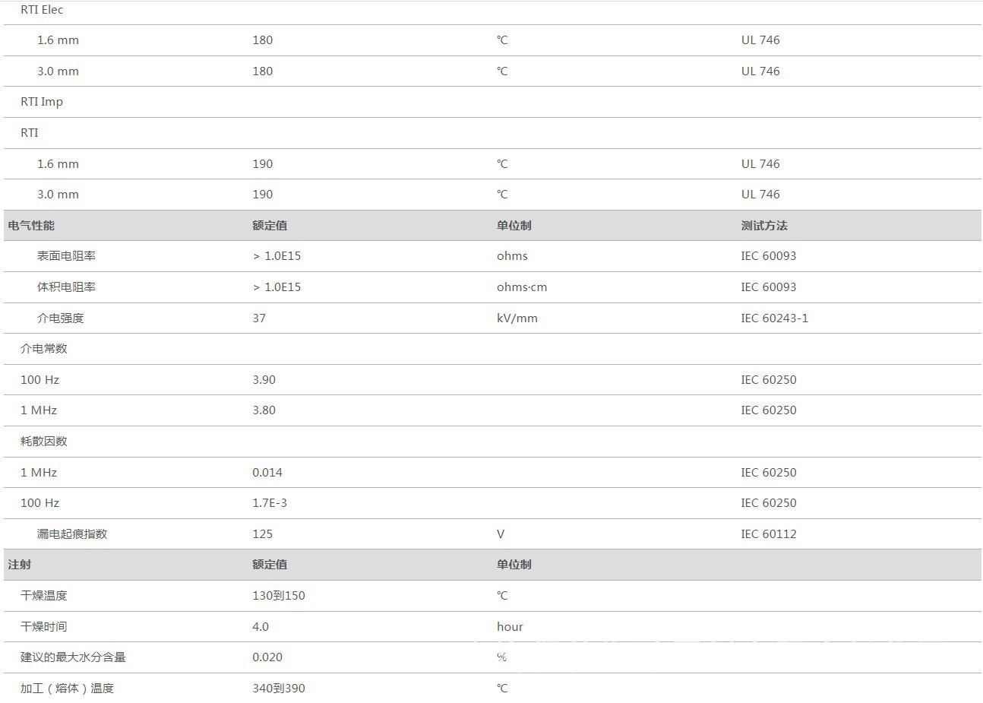Click the 干燥时间 row label

click(44, 627)
